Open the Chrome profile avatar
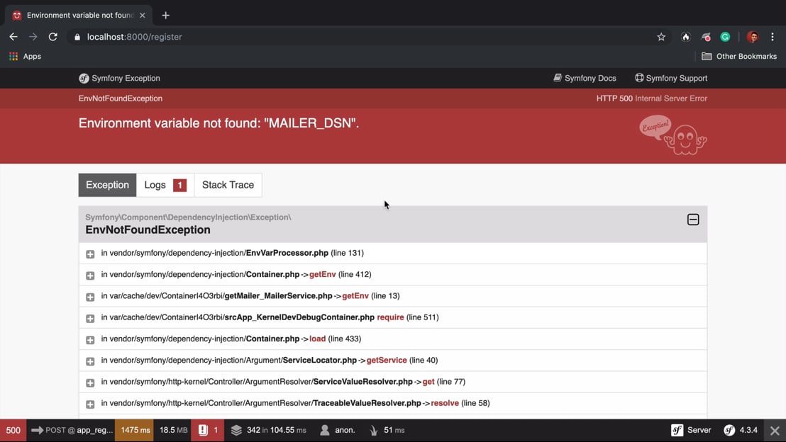The image size is (786, 442). point(753,37)
